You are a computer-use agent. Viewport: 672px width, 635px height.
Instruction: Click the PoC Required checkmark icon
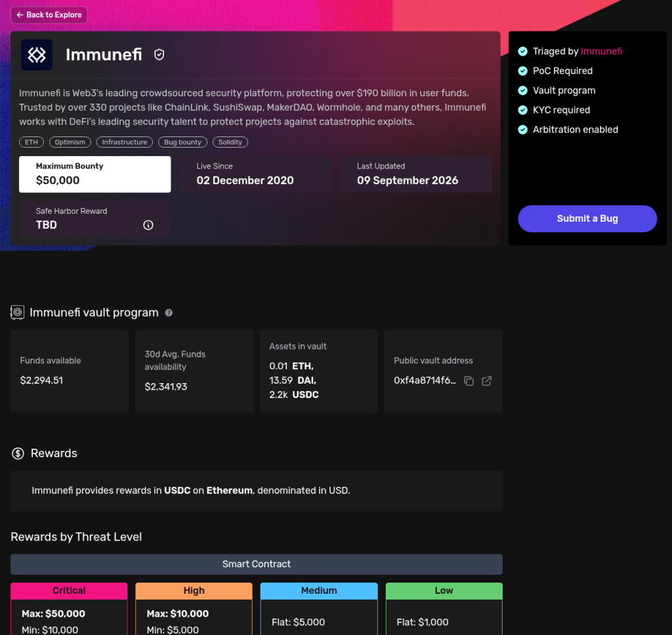[523, 71]
